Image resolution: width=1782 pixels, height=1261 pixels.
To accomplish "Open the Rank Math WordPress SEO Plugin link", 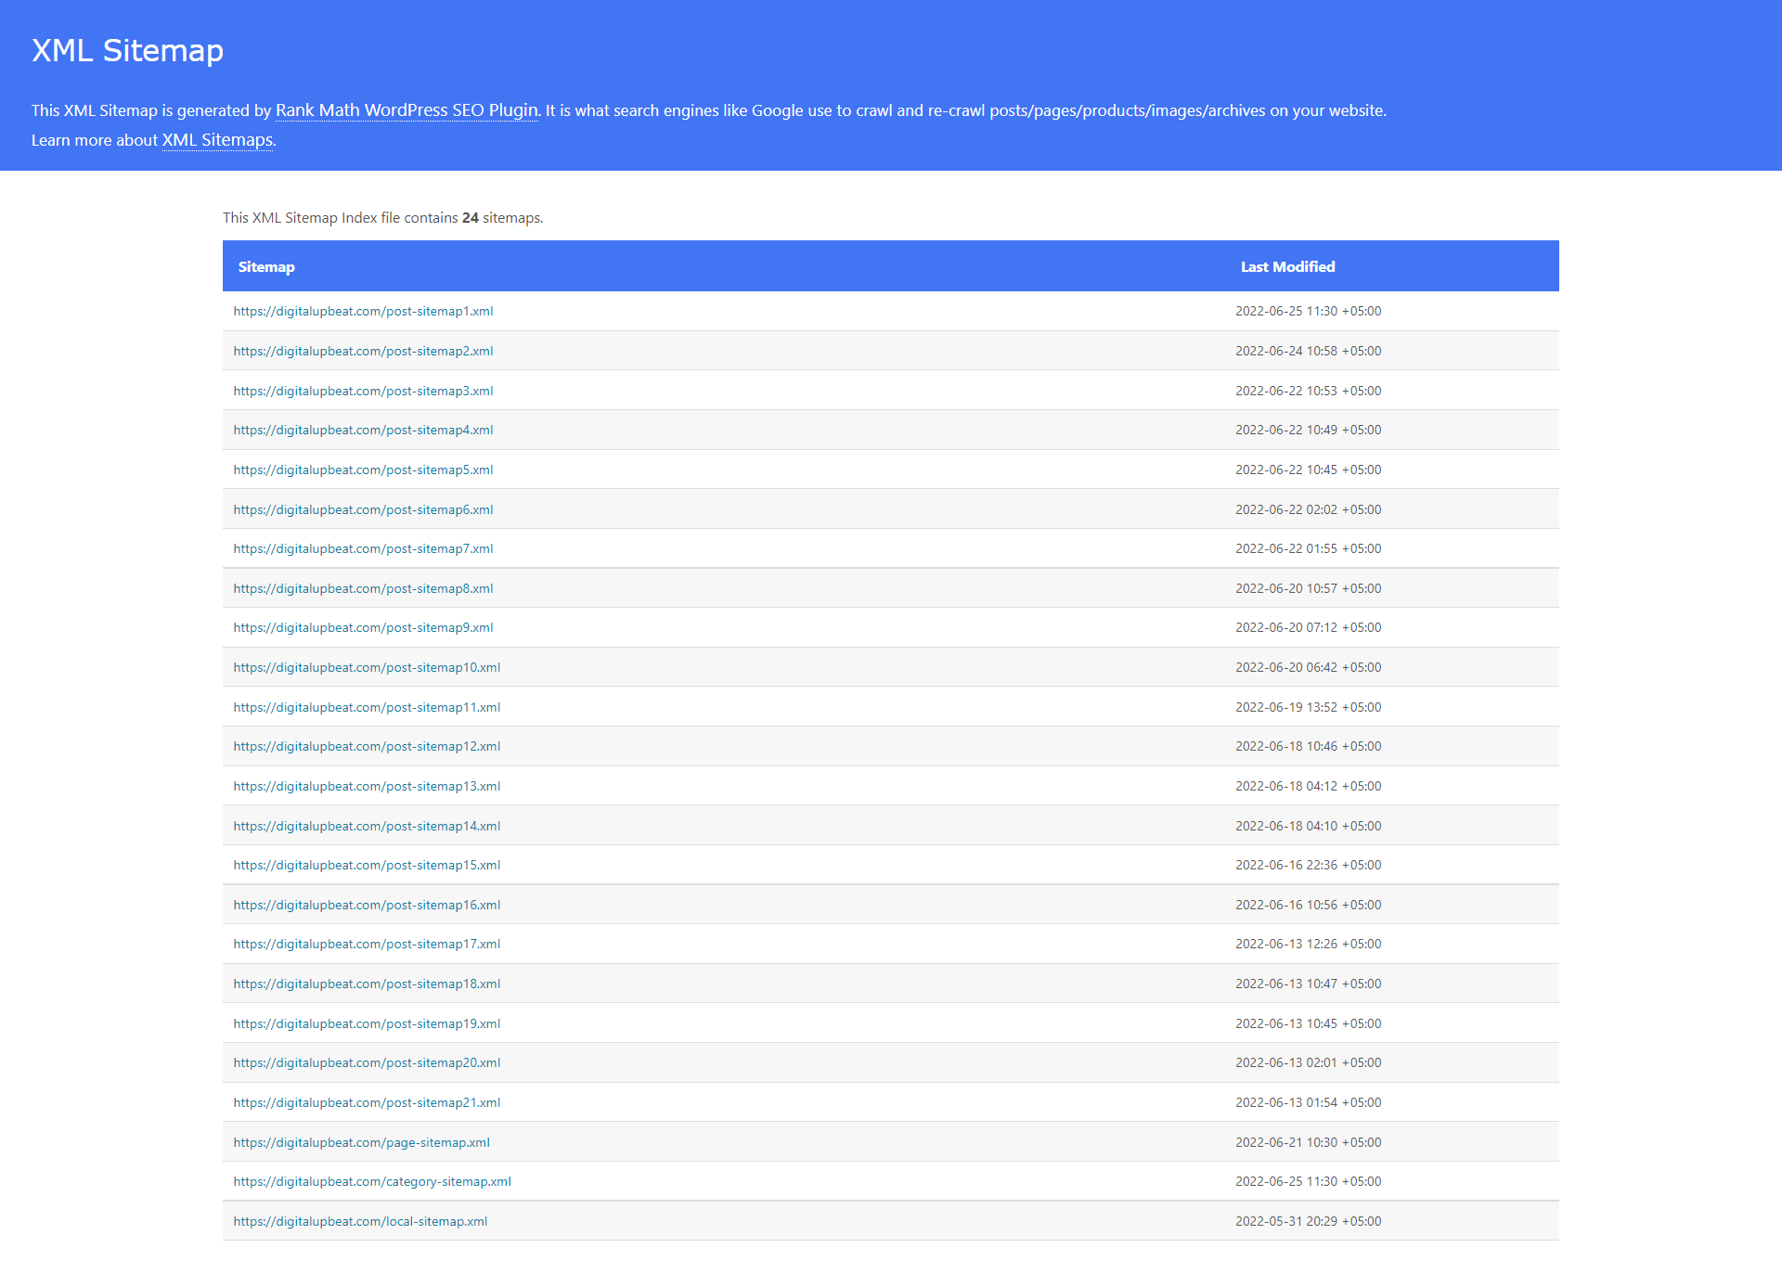I will point(407,110).
